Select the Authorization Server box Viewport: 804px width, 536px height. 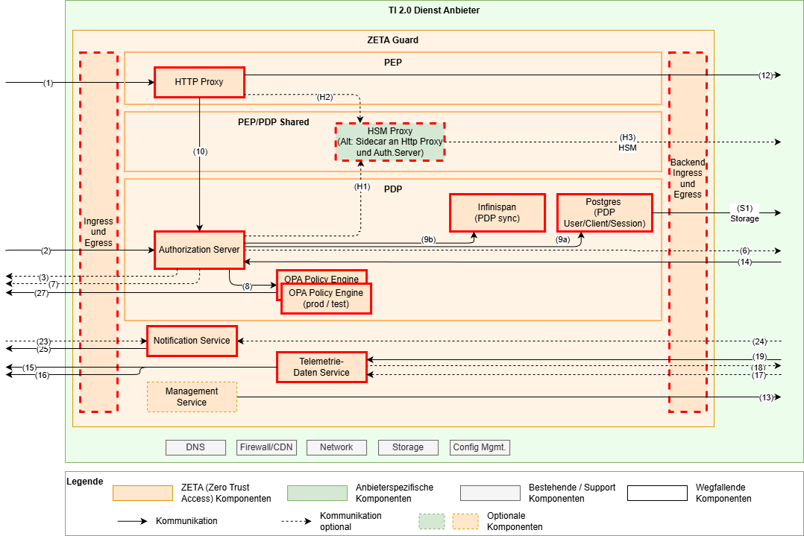[x=199, y=250]
